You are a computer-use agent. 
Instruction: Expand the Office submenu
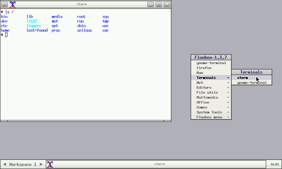(211, 102)
